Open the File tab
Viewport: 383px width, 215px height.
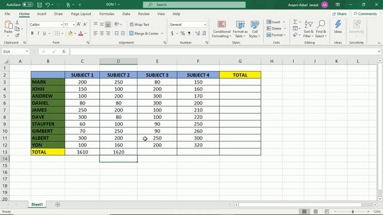pyautogui.click(x=7, y=14)
